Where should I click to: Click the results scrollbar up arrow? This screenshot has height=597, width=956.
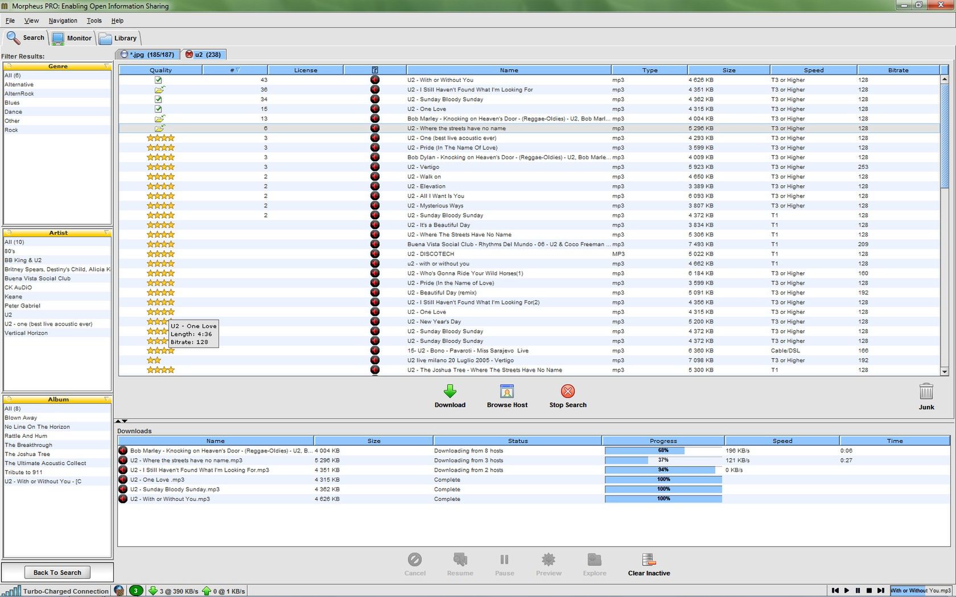pos(945,80)
